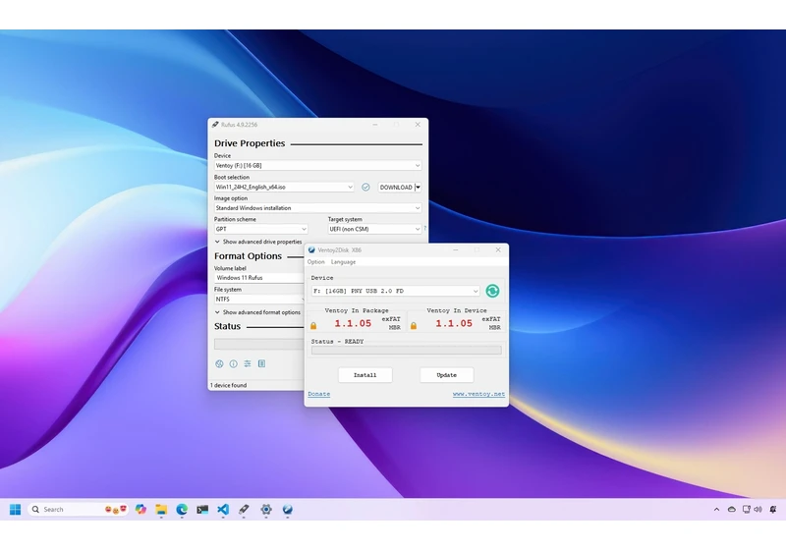The image size is (786, 550).
Task: Open the Ventoy2Disk Device dropdown
Action: point(396,291)
